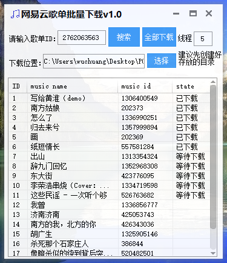227x263 pixels.
Task: Select the song 杀死那个石家庄人
Action: 59,244
